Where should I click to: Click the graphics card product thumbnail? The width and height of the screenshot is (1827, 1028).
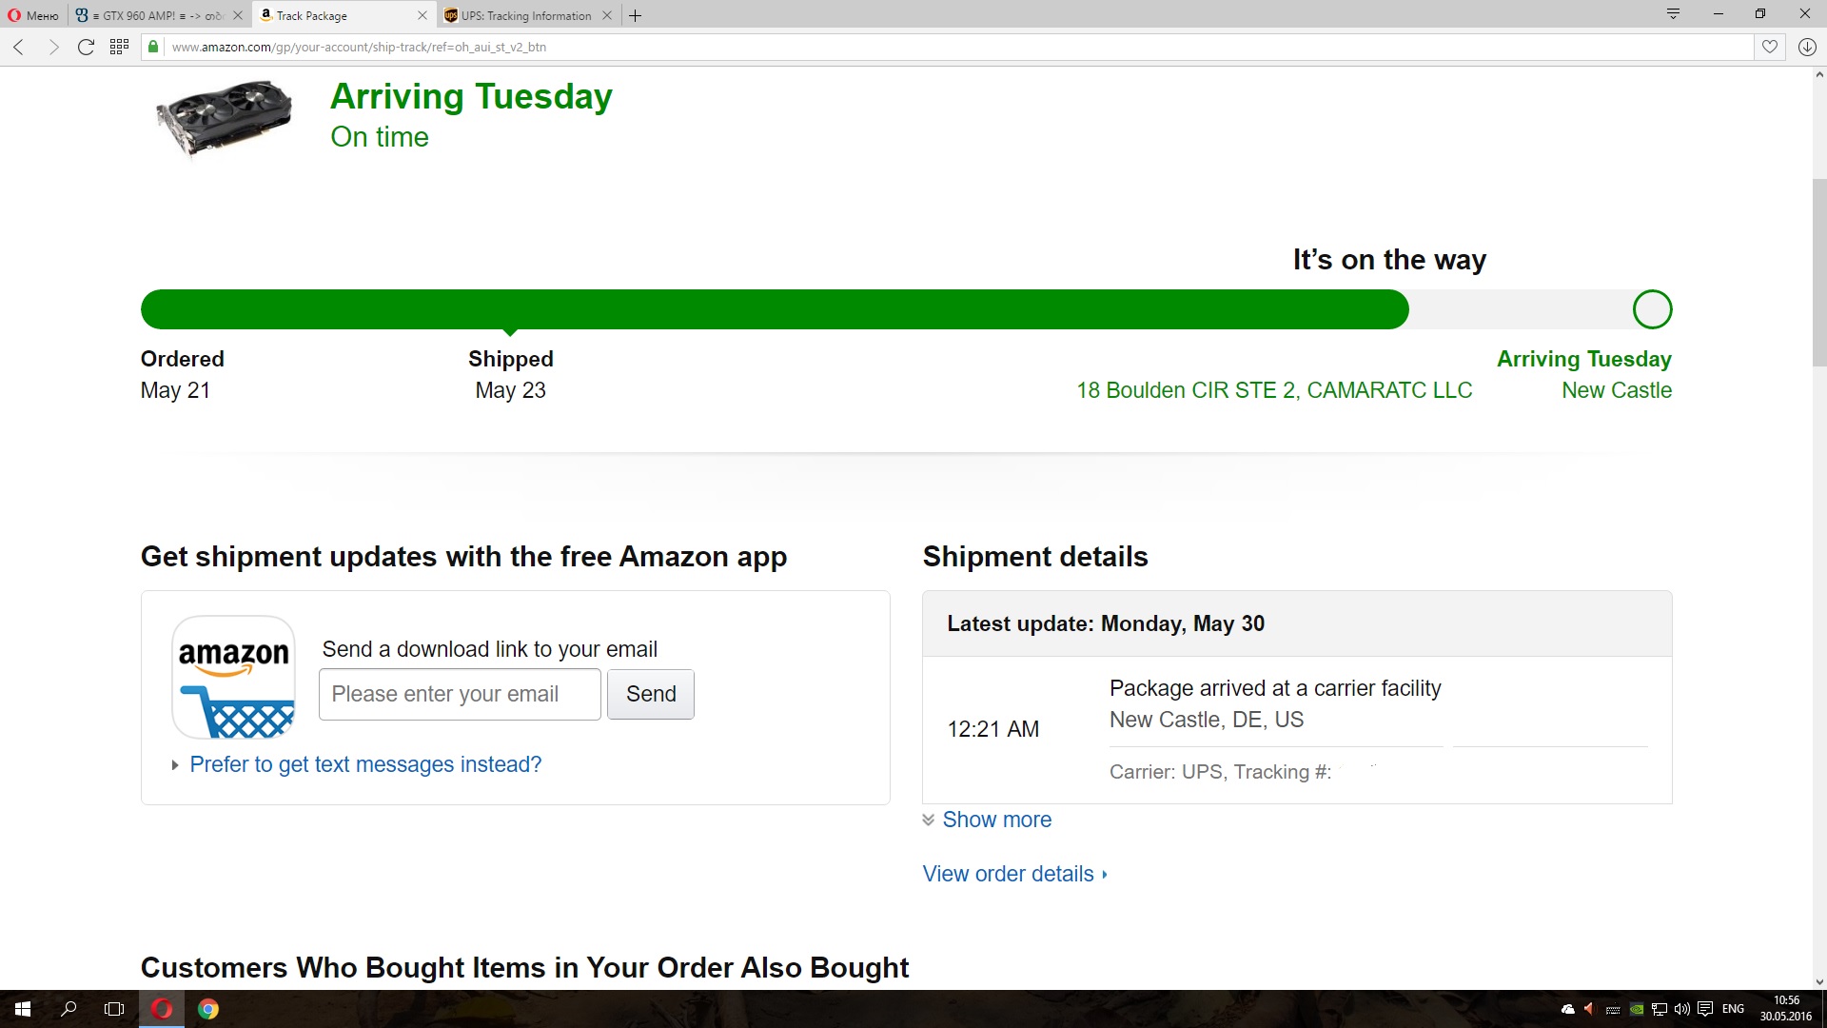point(225,115)
